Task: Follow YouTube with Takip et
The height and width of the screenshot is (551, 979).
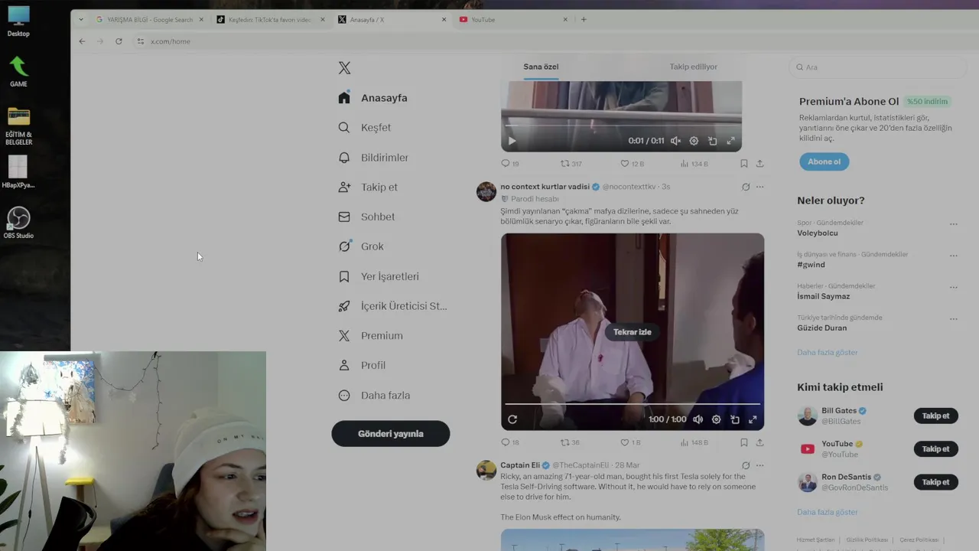Action: [x=935, y=449]
